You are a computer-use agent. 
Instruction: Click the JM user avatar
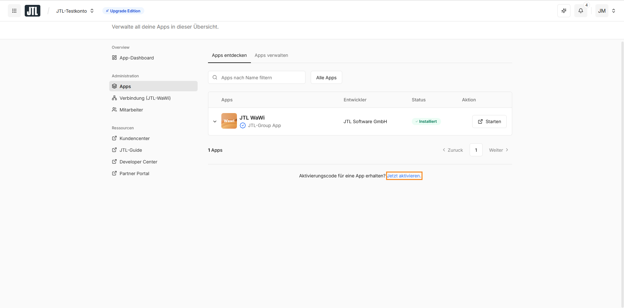coord(602,11)
